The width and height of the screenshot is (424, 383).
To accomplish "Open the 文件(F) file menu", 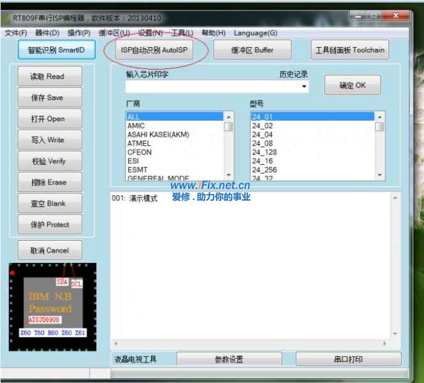I will [x=16, y=33].
